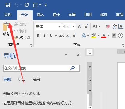Toggle Italic formatting
Image resolution: width=125 pixels, height=109 pixels.
tap(44, 36)
